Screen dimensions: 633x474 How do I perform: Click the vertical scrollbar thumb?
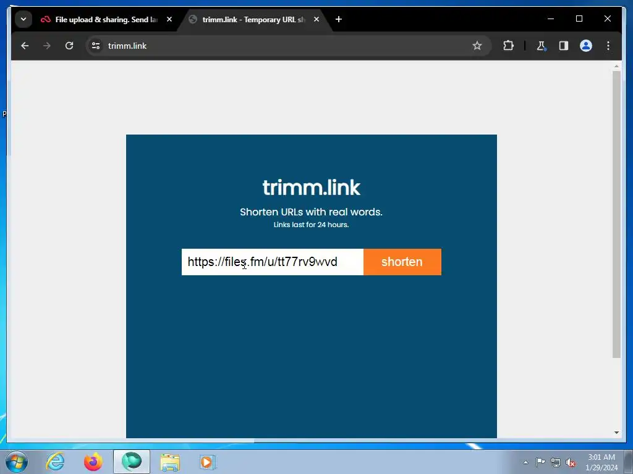point(616,214)
